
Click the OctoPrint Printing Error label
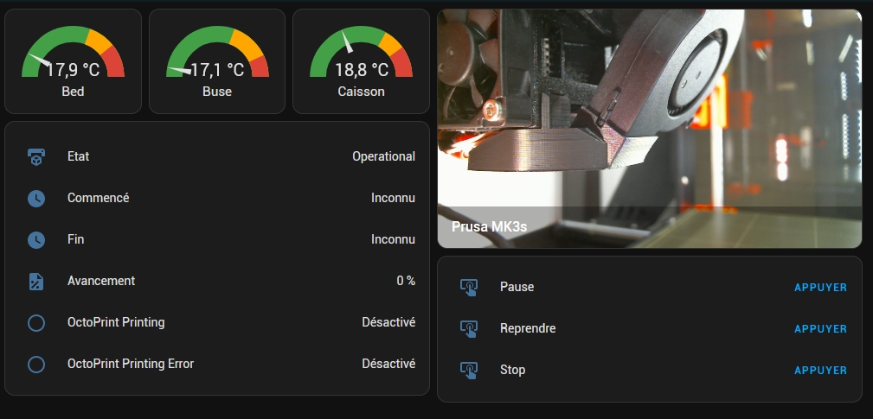(x=131, y=364)
